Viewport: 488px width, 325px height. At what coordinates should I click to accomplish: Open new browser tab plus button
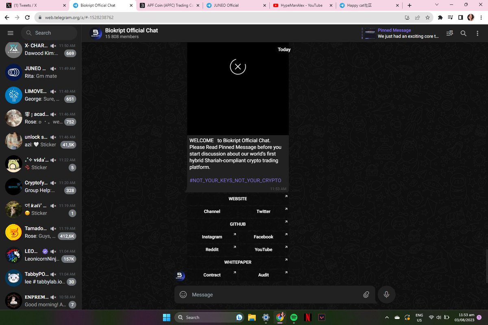pyautogui.click(x=409, y=5)
